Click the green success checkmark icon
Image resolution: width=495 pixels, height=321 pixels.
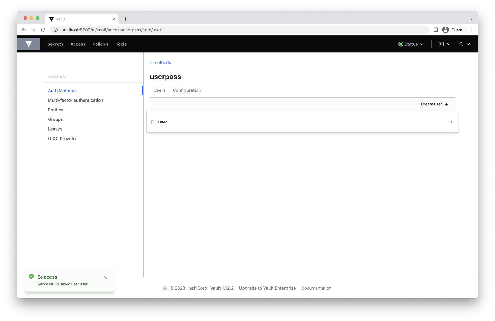tap(31, 276)
